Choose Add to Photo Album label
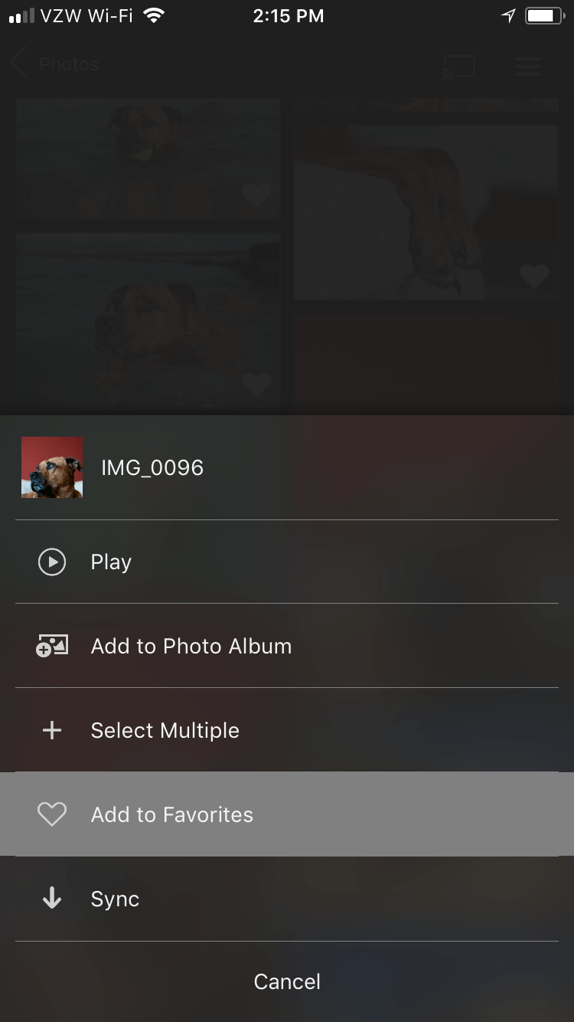The height and width of the screenshot is (1022, 574). [x=191, y=647]
